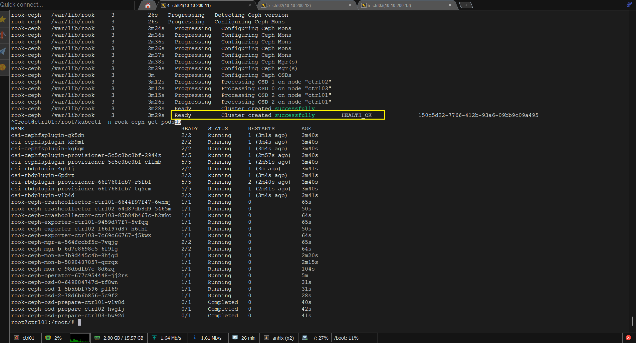Click pod name rook-ceph-osd-0-649884747d-tf8wn

(64, 282)
